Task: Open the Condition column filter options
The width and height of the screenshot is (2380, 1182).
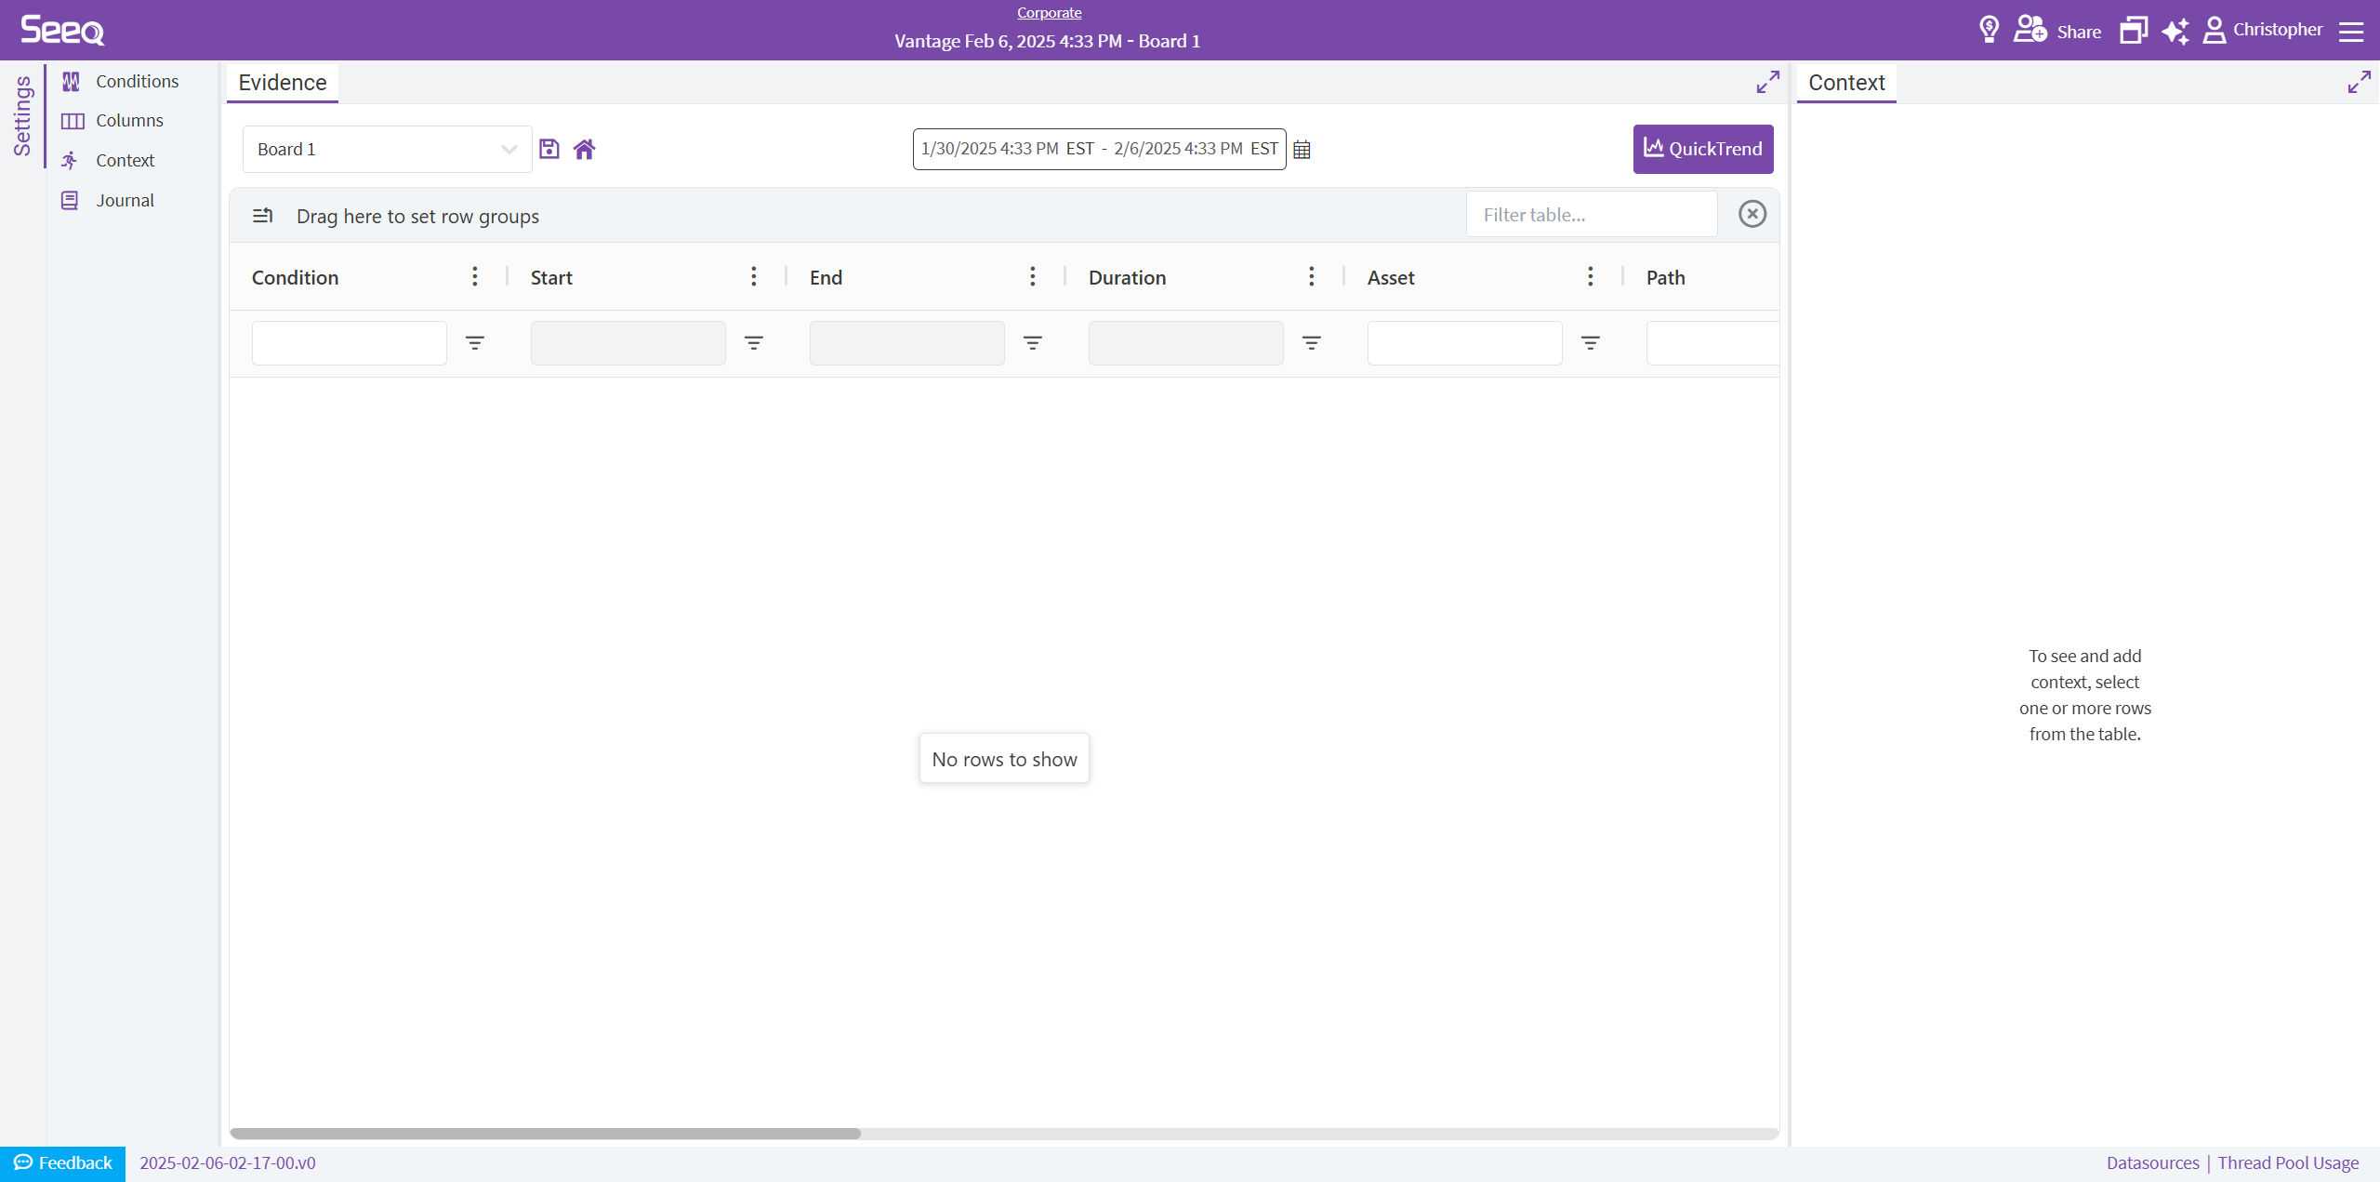Action: pos(475,343)
